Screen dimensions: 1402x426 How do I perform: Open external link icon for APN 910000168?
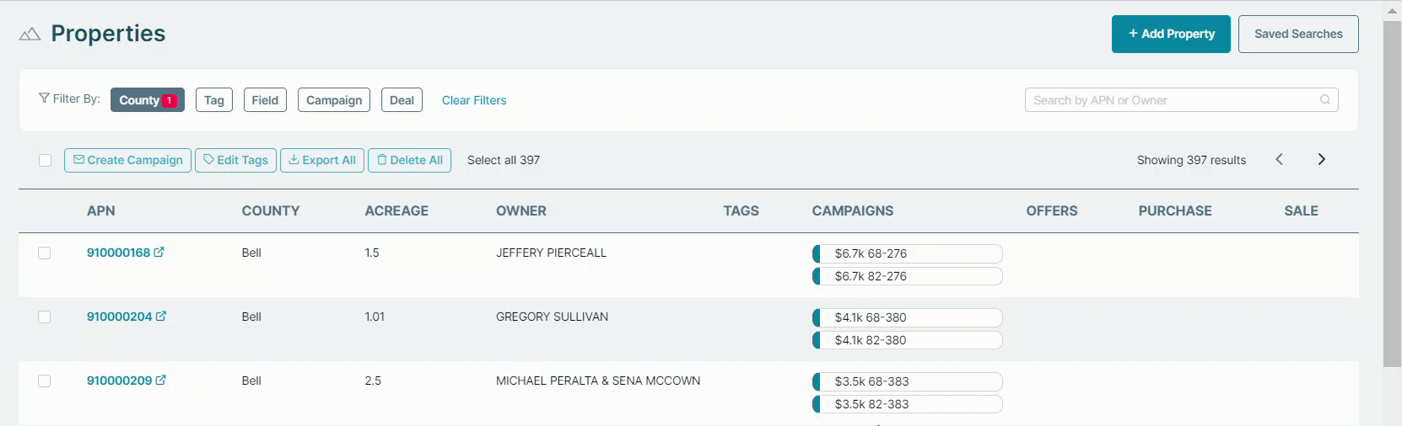159,252
